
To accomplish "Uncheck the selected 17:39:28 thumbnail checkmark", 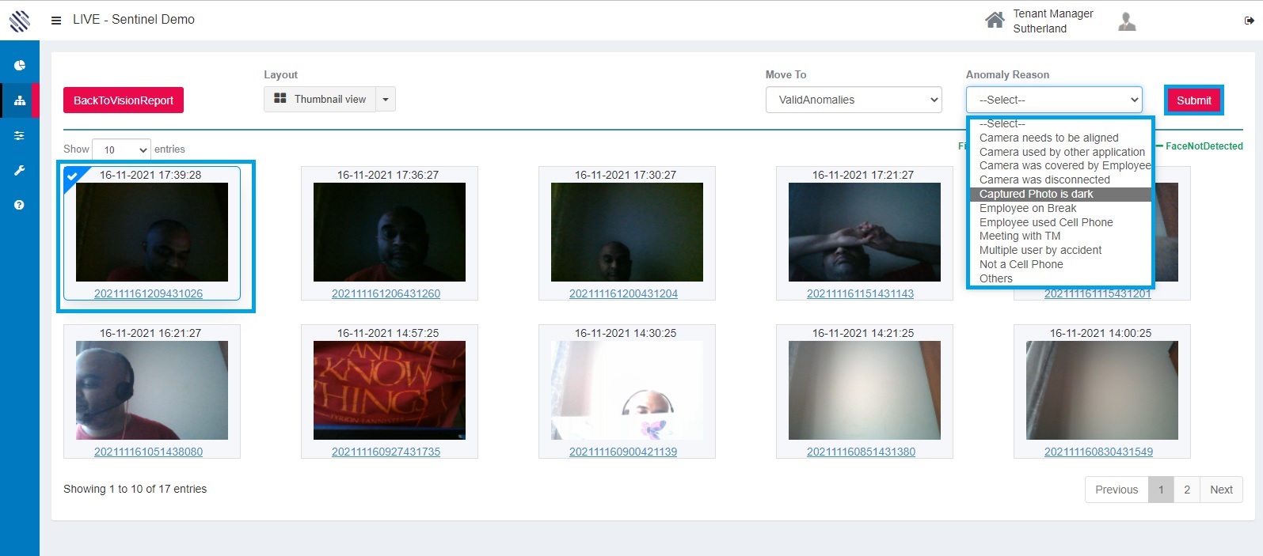I will (x=73, y=176).
